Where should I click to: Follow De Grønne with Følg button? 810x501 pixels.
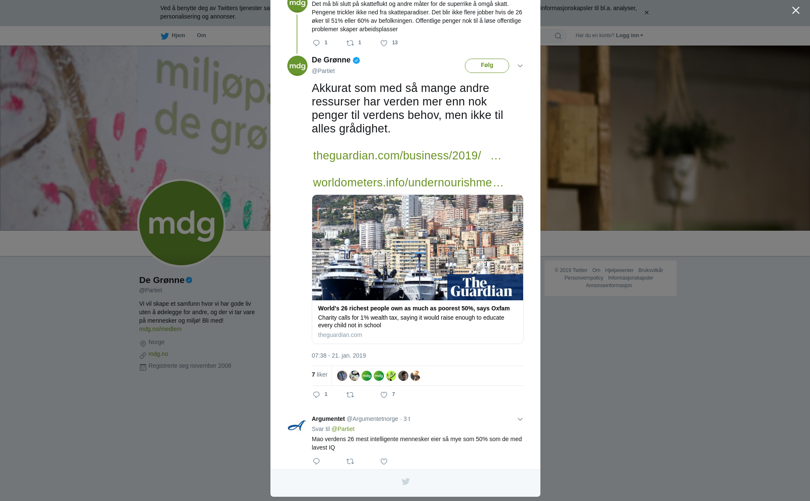tap(487, 66)
